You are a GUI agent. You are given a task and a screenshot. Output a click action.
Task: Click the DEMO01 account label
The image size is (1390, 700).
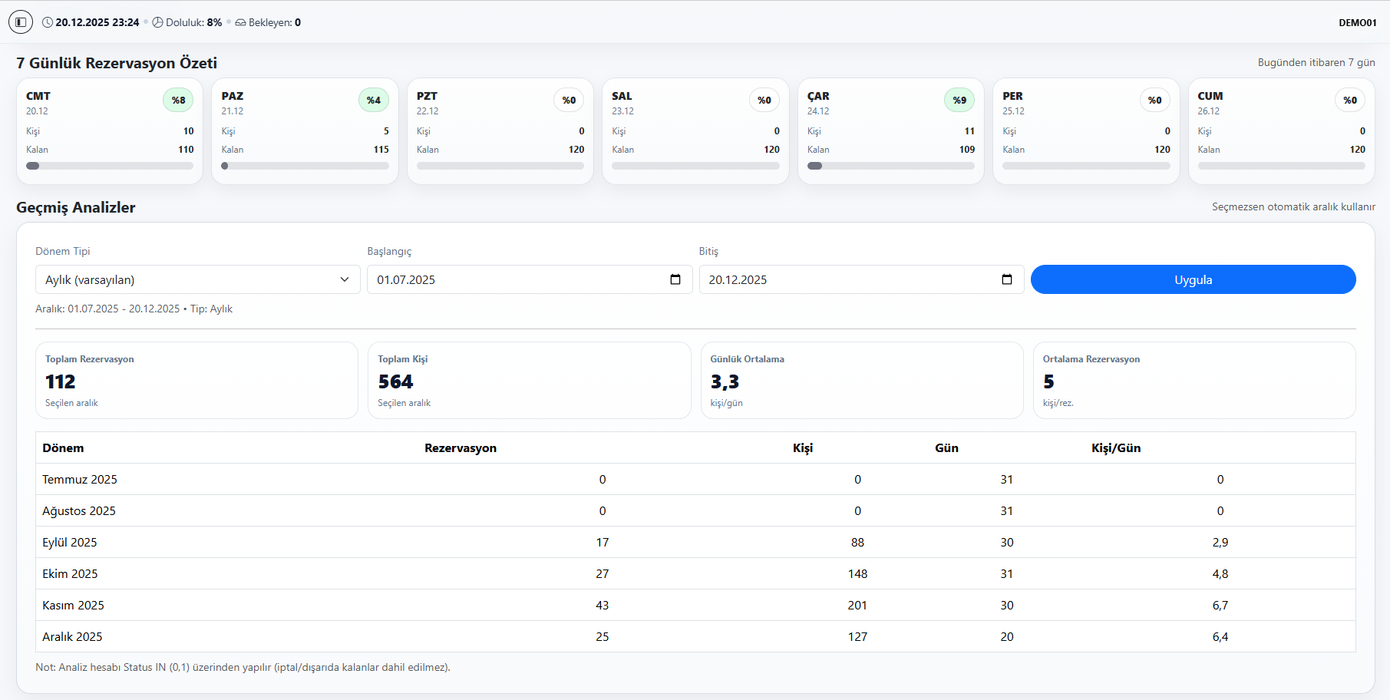point(1357,22)
